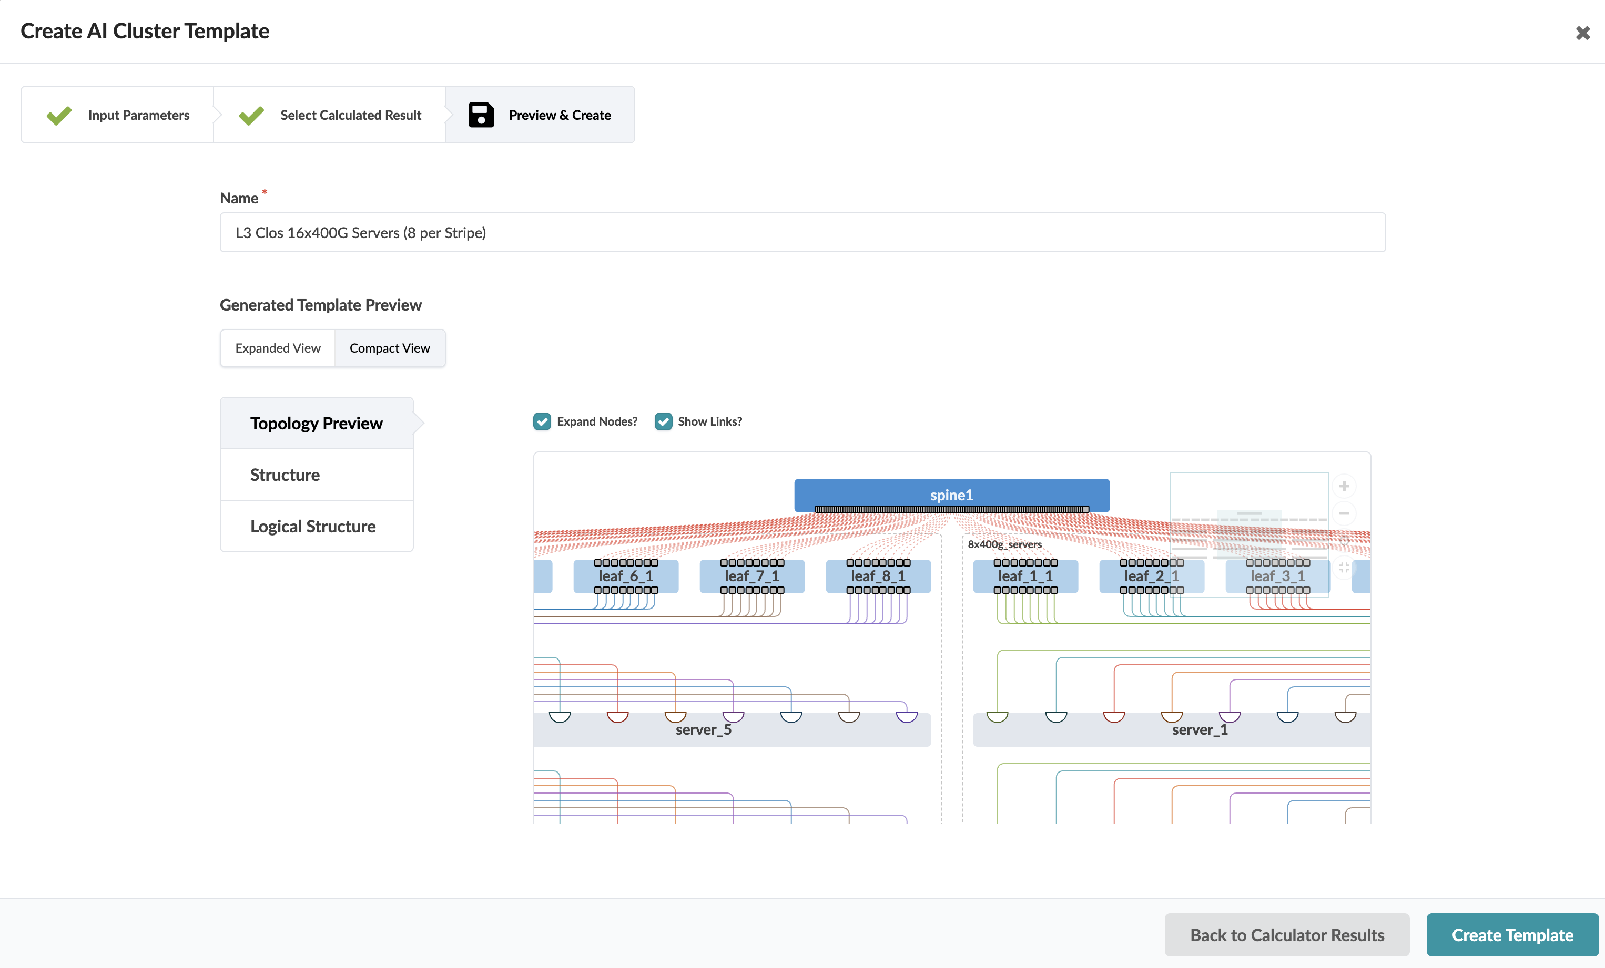This screenshot has height=968, width=1605.
Task: Click green checkmark beside Input Parameters
Action: (x=58, y=115)
